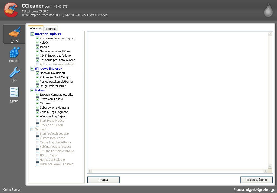Click the AMD Sempron Processor hardware line
277x193 pixels.
(x=64, y=15)
